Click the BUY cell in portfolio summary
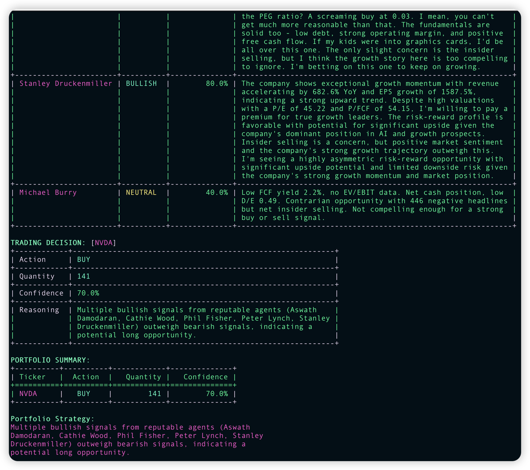The width and height of the screenshot is (530, 470). [x=83, y=394]
